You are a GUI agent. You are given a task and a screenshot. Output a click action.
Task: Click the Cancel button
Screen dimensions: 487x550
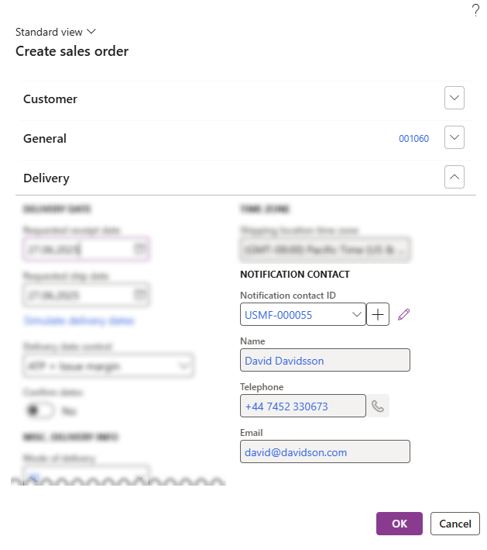(455, 524)
